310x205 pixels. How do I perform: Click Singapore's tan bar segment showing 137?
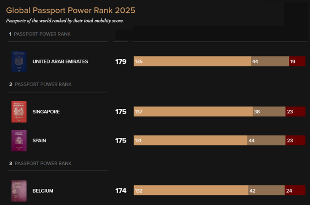[193, 112]
